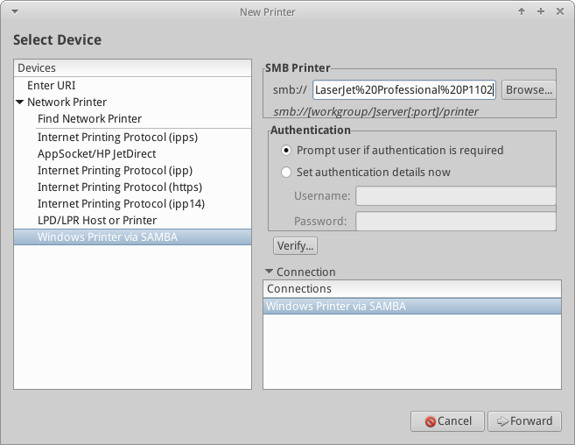The height and width of the screenshot is (445, 575).
Task: Click the Cancel button
Action: point(447,421)
